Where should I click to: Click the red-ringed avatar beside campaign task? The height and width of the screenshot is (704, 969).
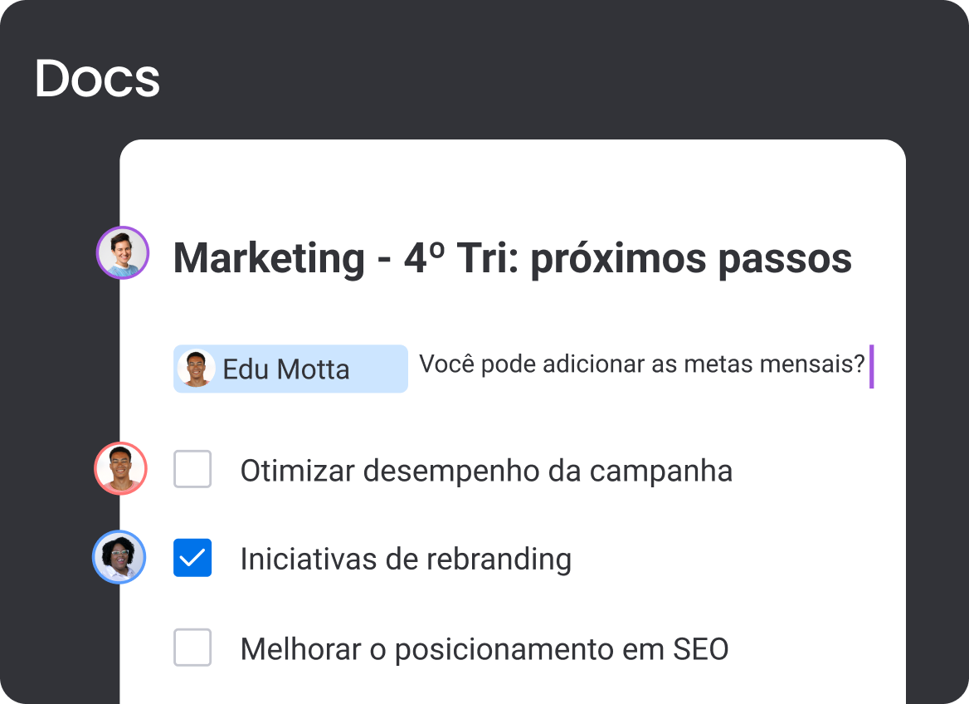[x=120, y=468]
